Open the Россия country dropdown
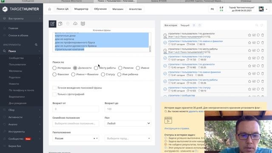Image resolution: width=272 pixels, height=153 pixels. (x=76, y=139)
